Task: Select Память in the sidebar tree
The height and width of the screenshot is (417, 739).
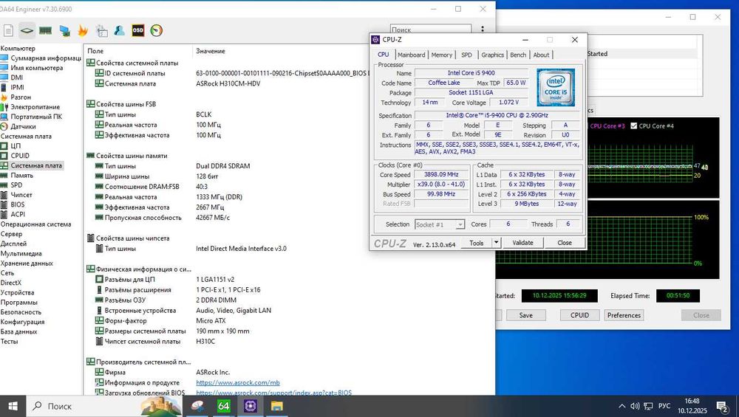Action: pos(22,175)
